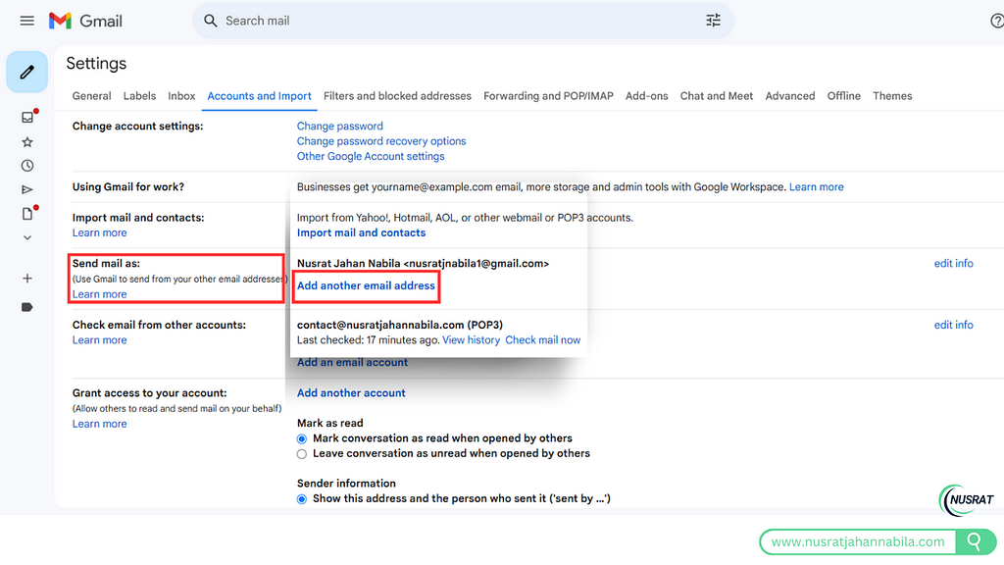The image size is (1004, 565).
Task: Click the Compose pencil button
Action: pyautogui.click(x=26, y=72)
